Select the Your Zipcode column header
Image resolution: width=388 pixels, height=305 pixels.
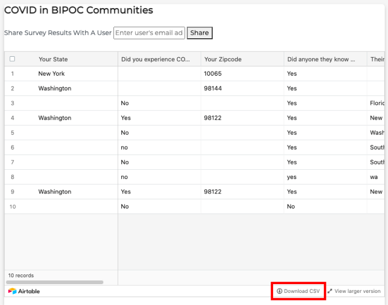pos(242,59)
